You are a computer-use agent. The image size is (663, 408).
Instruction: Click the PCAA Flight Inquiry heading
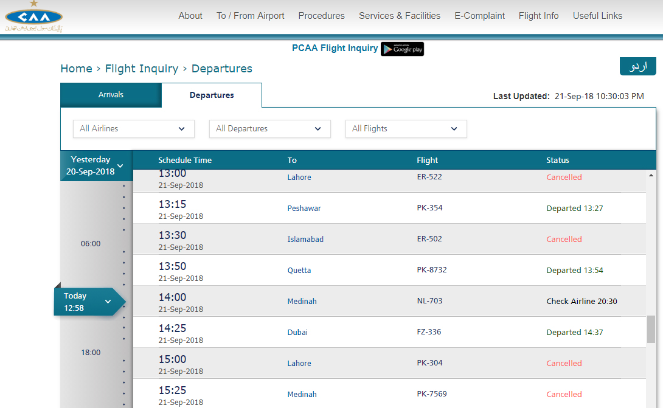pos(335,48)
